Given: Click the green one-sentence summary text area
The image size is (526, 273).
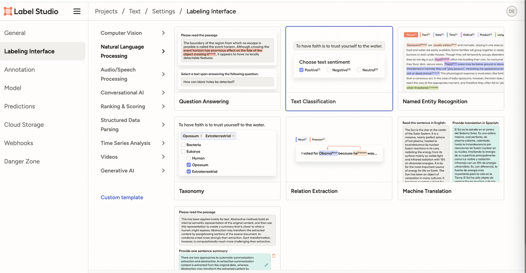Looking at the screenshot, I should click(225, 263).
